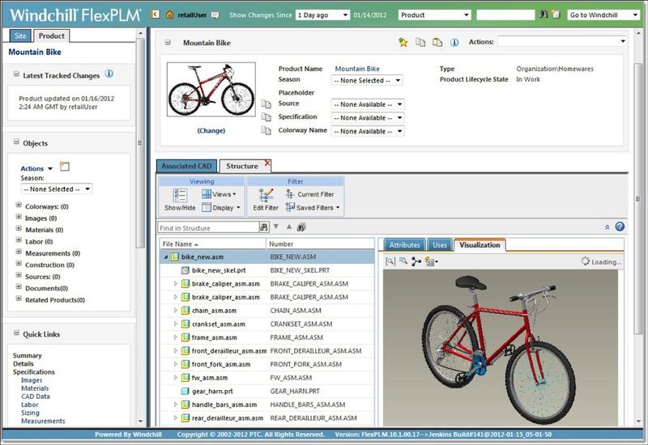Screen dimensions: 648x445
Task: Click the copy icon next to Specification
Action: coord(266,117)
